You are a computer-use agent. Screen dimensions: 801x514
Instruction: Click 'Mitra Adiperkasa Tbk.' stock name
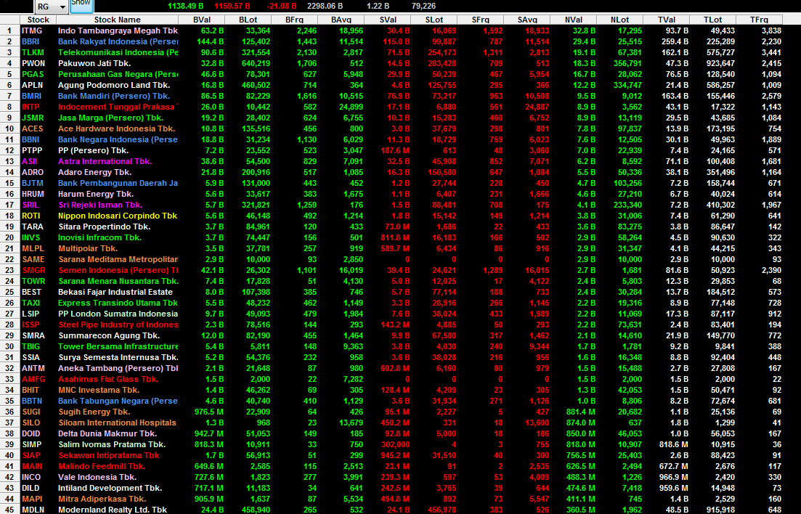pyautogui.click(x=102, y=499)
